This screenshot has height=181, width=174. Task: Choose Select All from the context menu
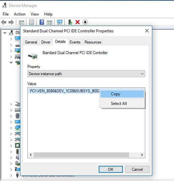coord(122,103)
